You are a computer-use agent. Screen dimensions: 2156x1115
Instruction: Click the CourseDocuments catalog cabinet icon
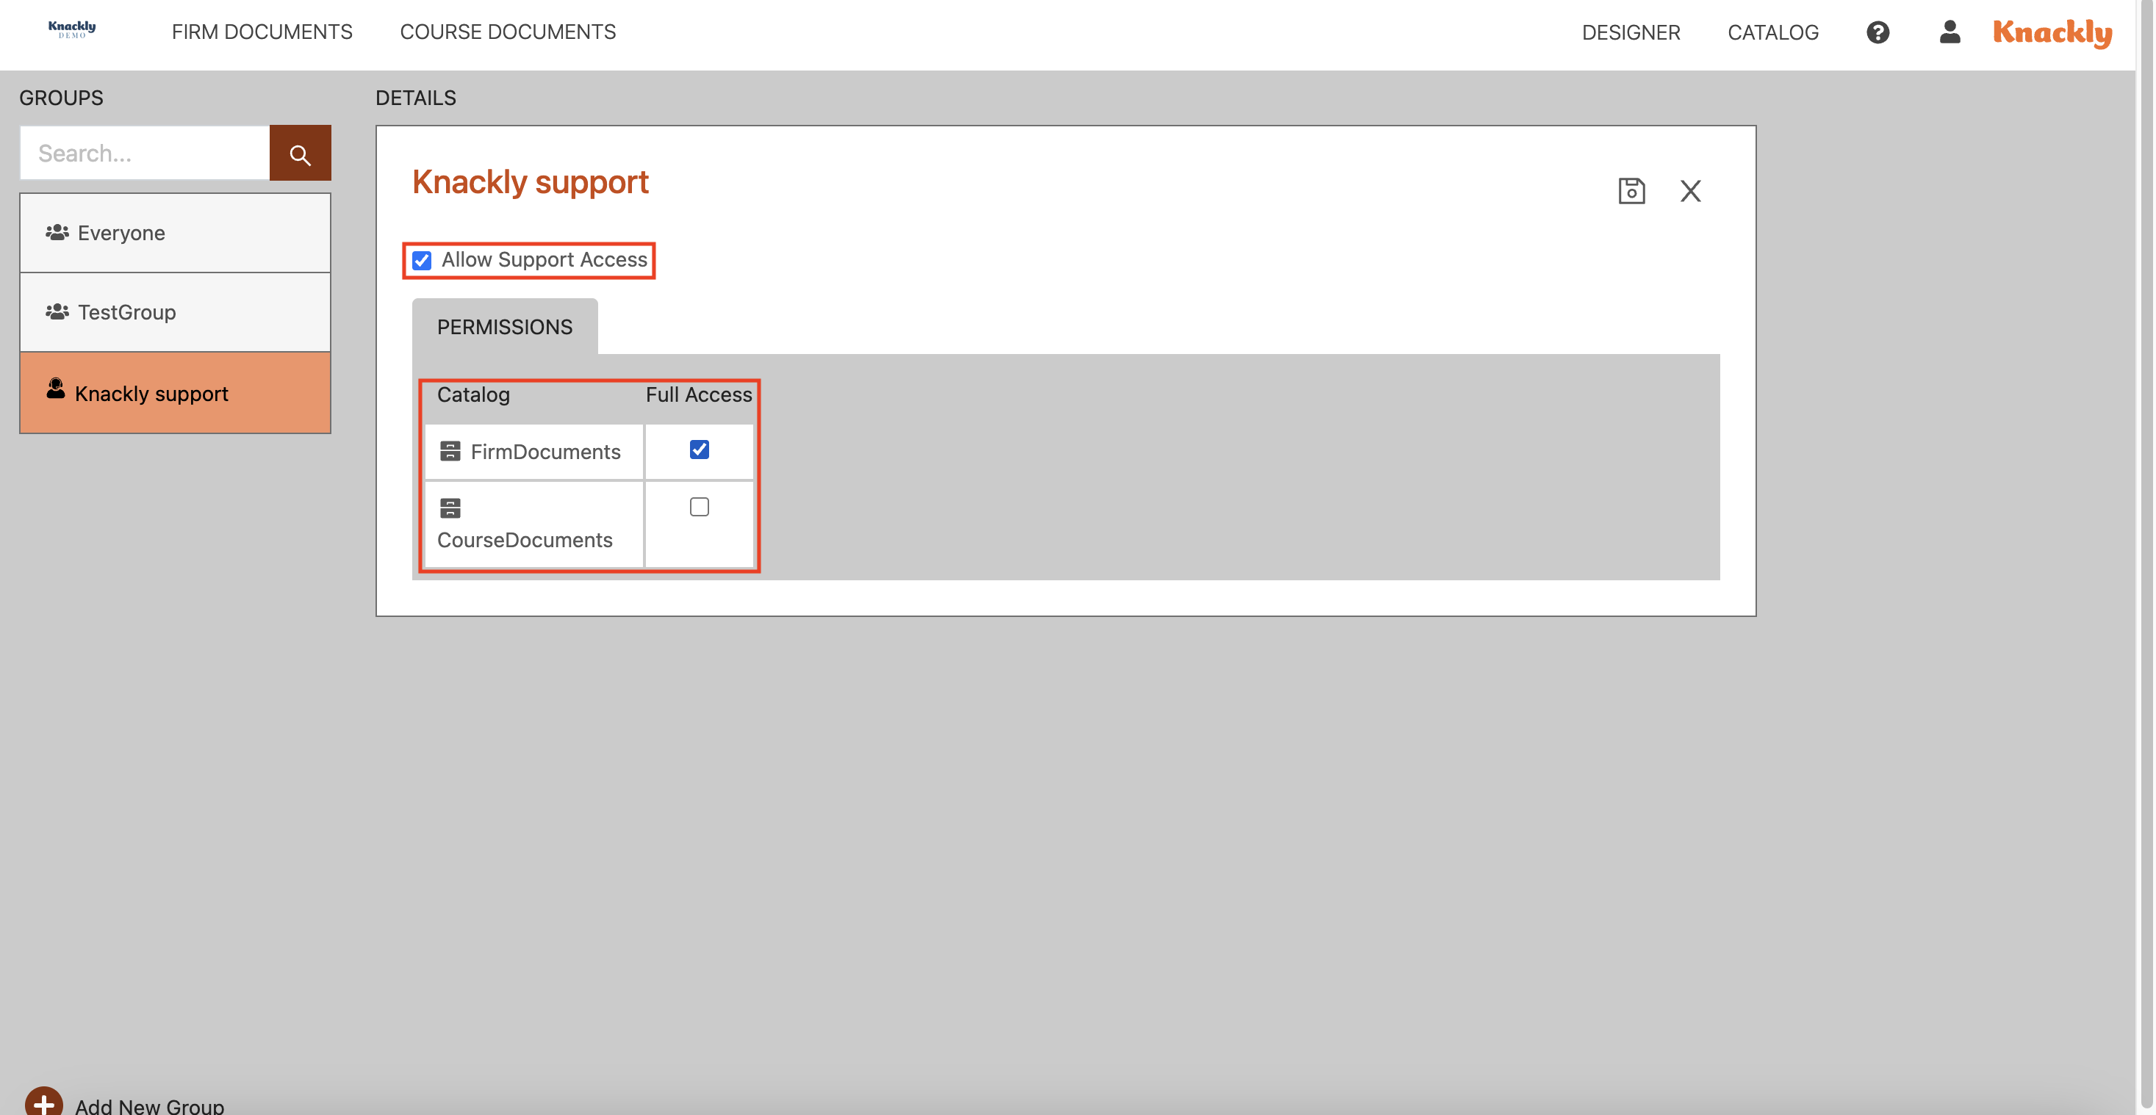[450, 508]
